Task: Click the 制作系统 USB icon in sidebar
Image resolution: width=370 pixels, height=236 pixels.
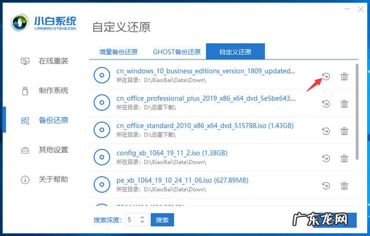Action: pyautogui.click(x=25, y=91)
